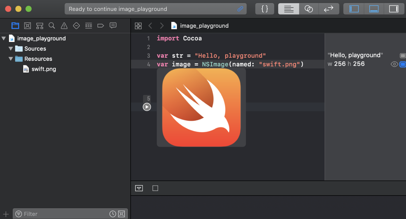Click line number 4 in gutter

pyautogui.click(x=149, y=65)
